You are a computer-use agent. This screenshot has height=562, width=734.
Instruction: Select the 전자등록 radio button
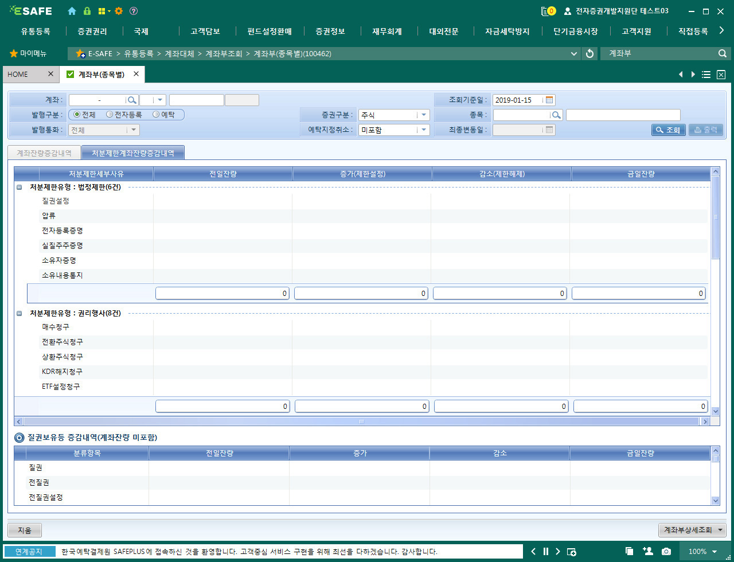(110, 115)
